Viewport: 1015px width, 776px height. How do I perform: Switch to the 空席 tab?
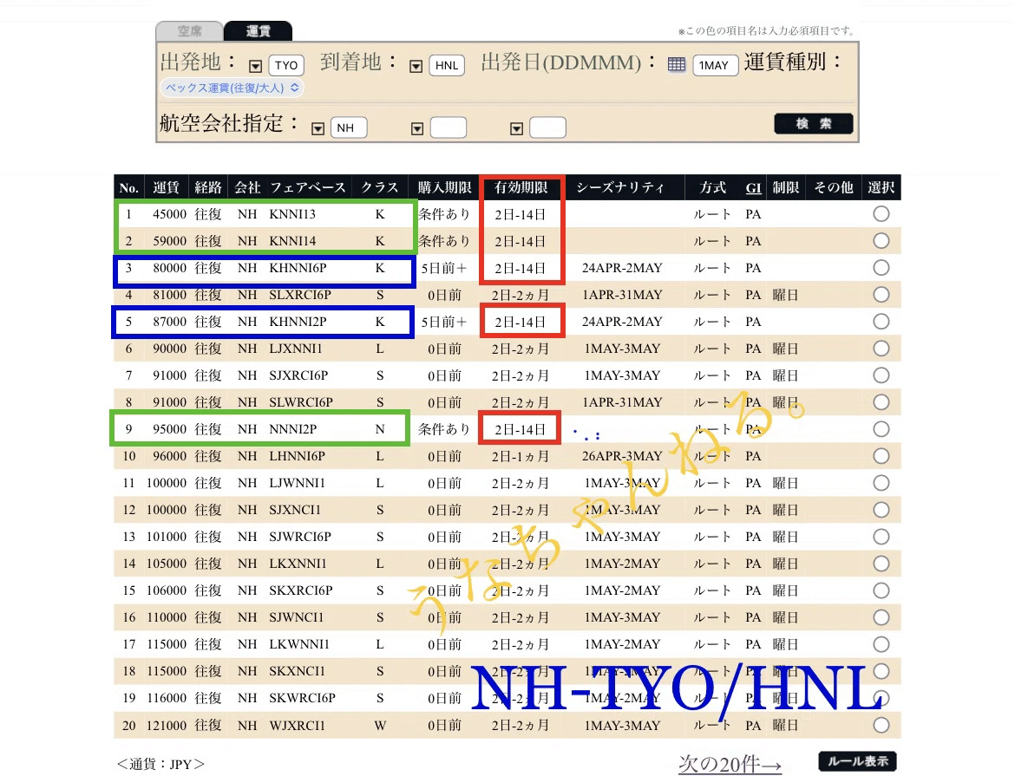(190, 31)
